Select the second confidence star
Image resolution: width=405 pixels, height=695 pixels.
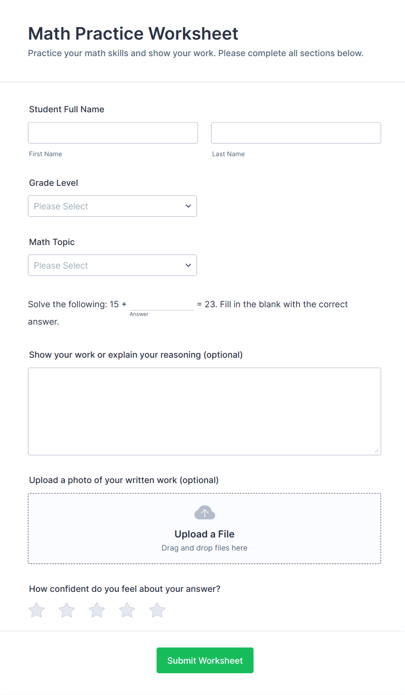pyautogui.click(x=67, y=610)
